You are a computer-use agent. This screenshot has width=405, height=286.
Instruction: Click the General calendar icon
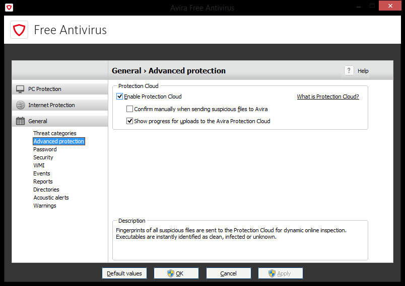pyautogui.click(x=21, y=121)
